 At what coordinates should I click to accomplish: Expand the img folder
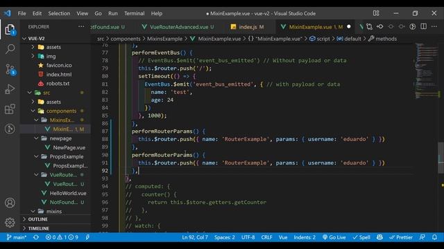33,56
